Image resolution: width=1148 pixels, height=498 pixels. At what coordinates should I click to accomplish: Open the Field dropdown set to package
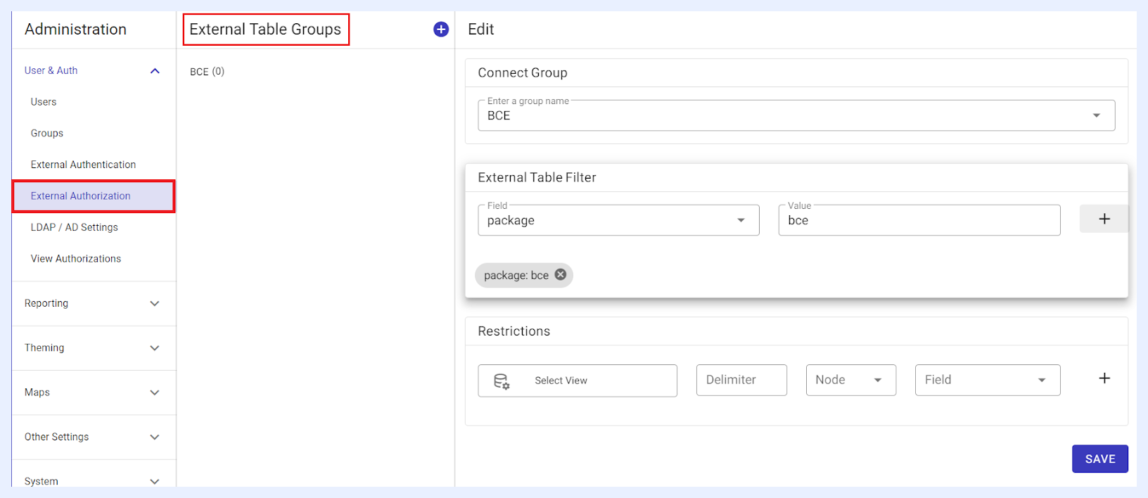pyautogui.click(x=618, y=220)
